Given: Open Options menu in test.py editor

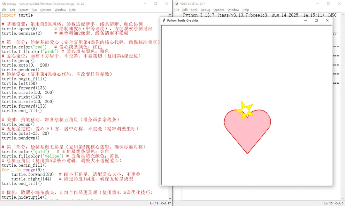Looking at the screenshot, I should (x=46, y=10).
